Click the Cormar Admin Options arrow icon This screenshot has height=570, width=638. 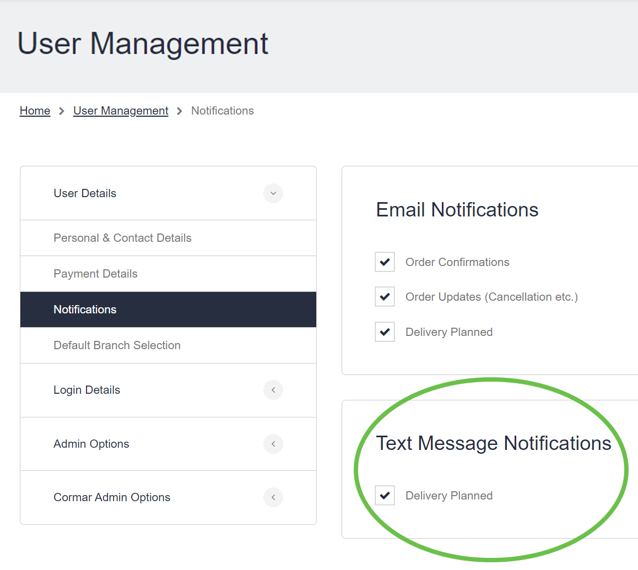tap(273, 497)
